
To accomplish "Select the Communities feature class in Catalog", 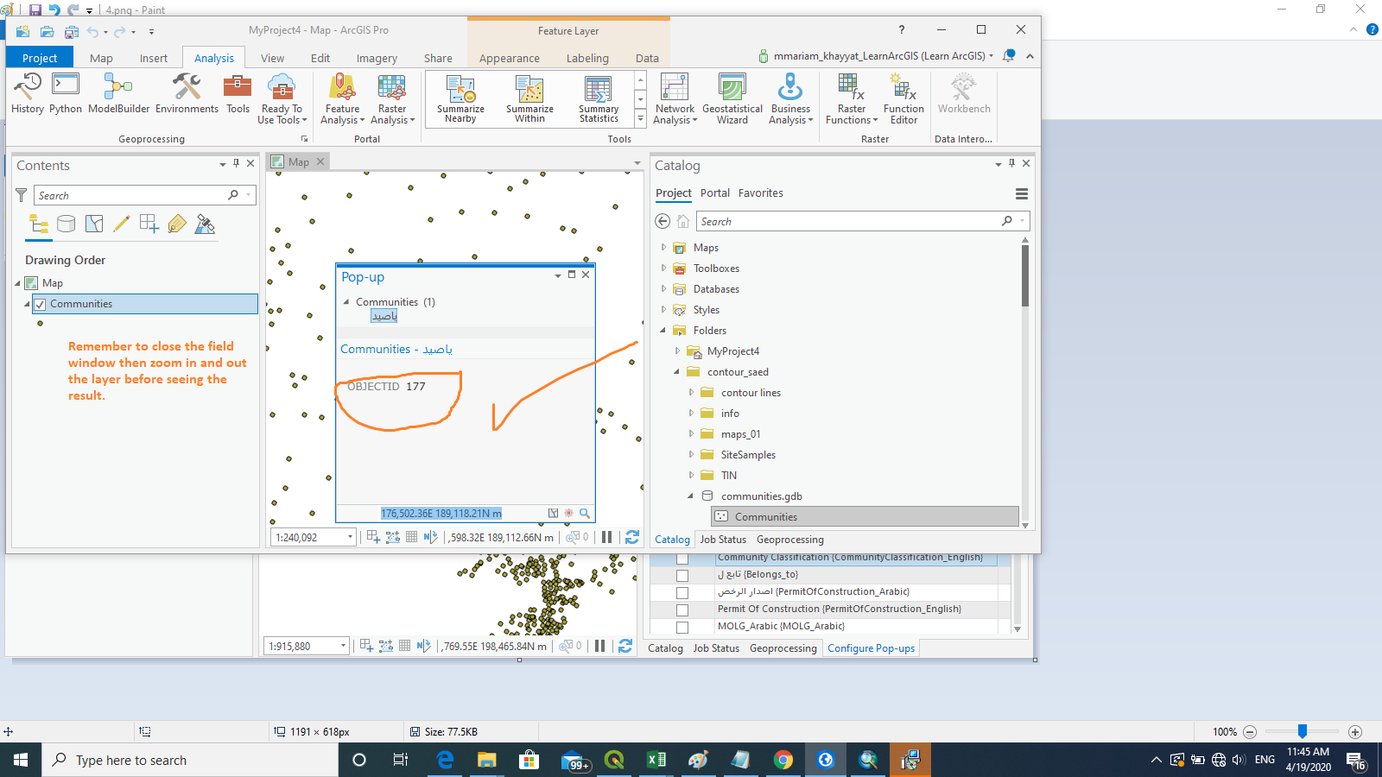I will (x=865, y=517).
